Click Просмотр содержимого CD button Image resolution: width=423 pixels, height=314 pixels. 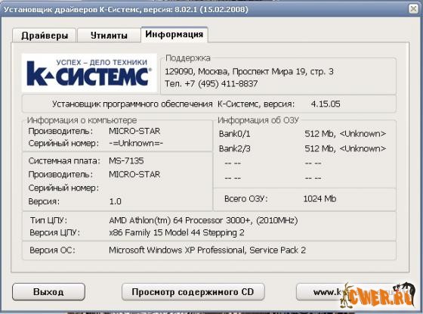tap(193, 292)
